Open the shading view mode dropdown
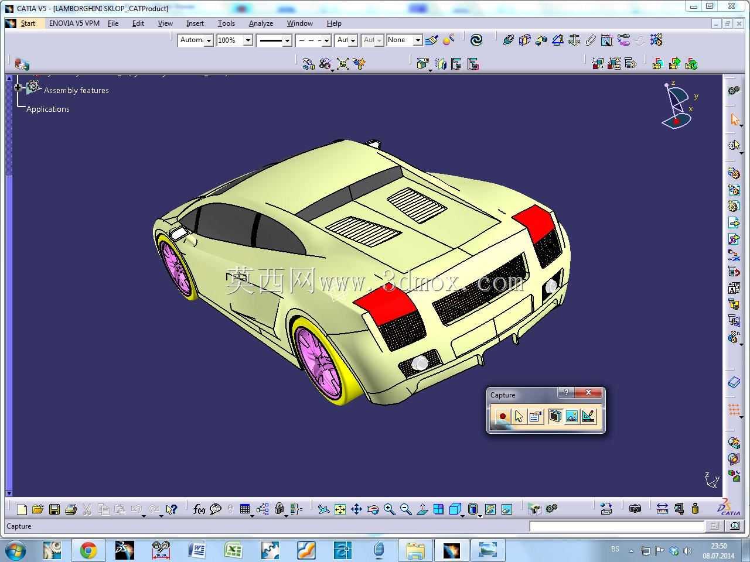Screen dimensions: 750x562 (x=474, y=509)
